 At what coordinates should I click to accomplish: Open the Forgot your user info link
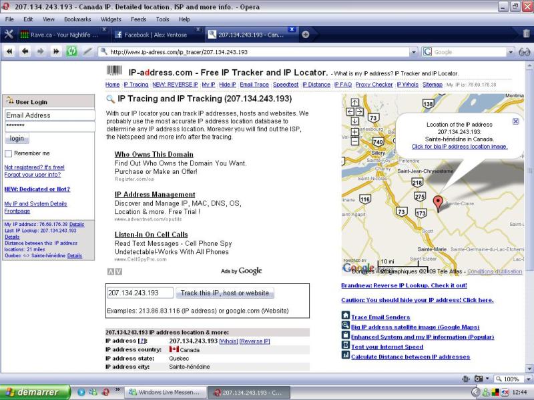point(32,175)
